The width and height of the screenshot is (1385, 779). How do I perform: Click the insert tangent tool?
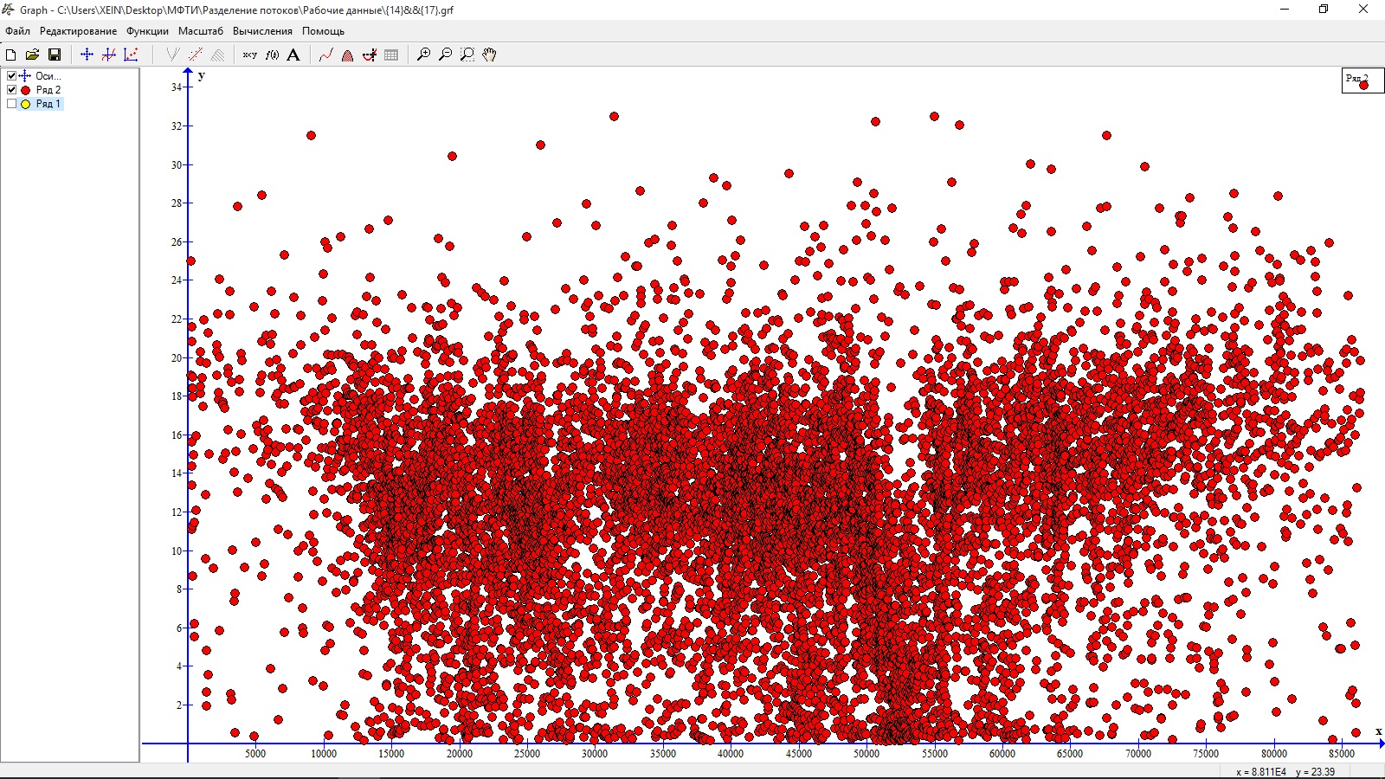pyautogui.click(x=173, y=55)
